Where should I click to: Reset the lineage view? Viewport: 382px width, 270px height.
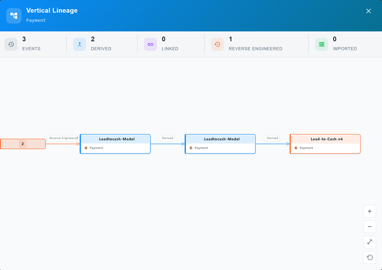(370, 257)
